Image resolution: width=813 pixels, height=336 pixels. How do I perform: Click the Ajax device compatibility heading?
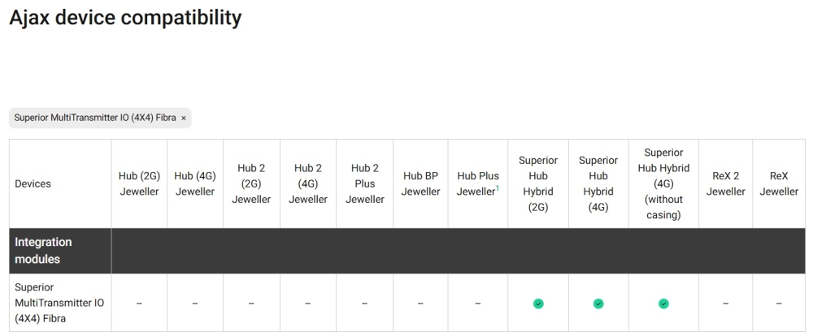125,18
